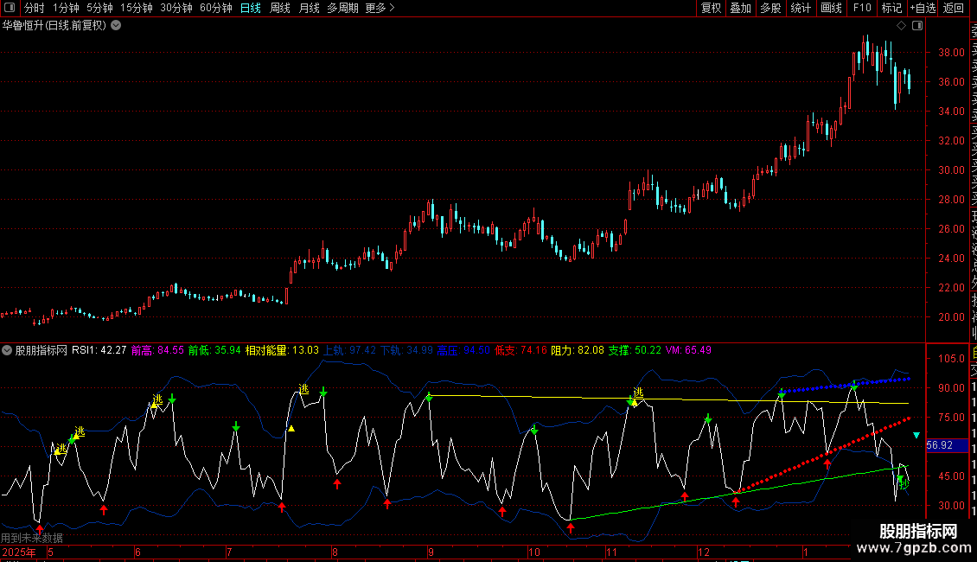Add the stock via +自选
Viewport: 977px width, 562px height.
click(x=922, y=9)
